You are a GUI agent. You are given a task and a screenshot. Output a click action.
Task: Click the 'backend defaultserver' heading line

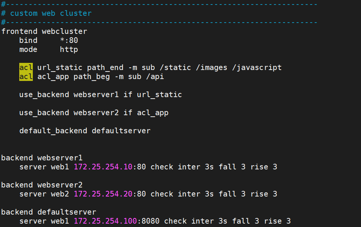point(49,212)
